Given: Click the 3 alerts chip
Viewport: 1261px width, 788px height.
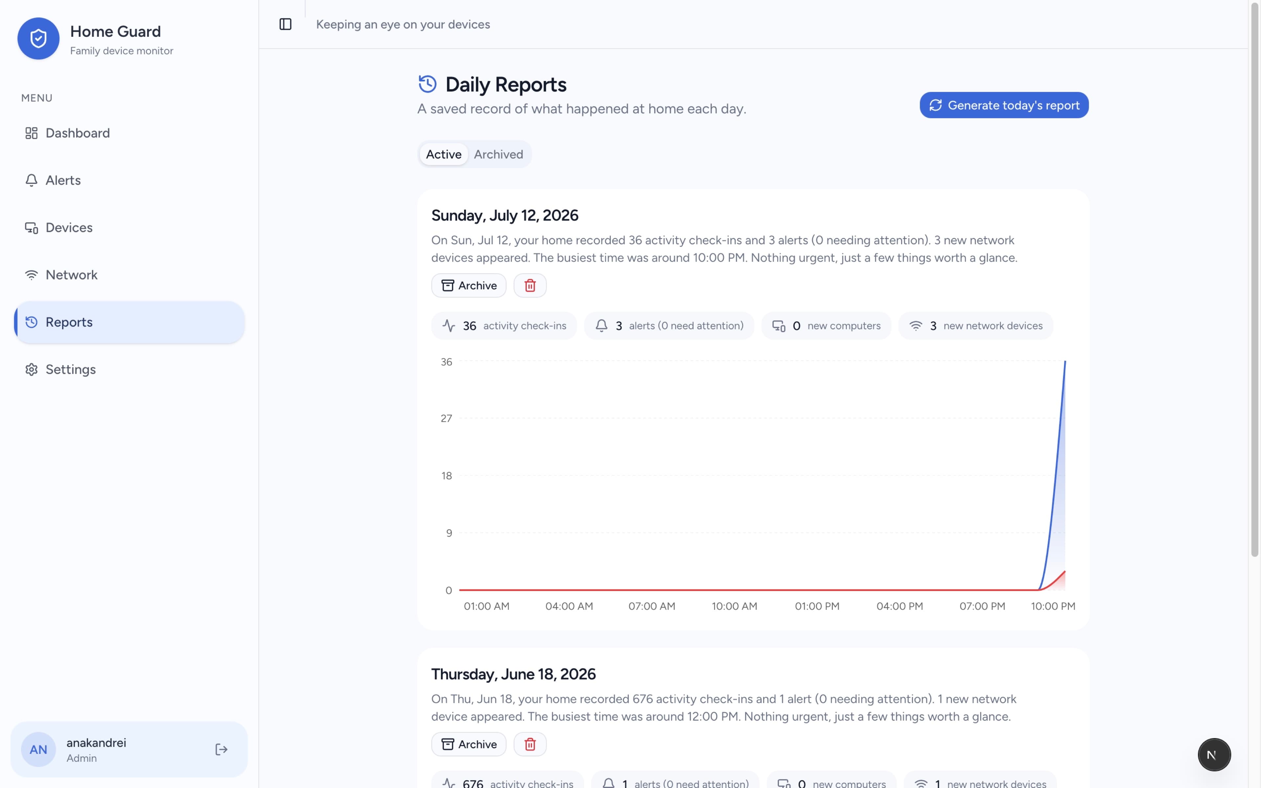Looking at the screenshot, I should pyautogui.click(x=669, y=326).
